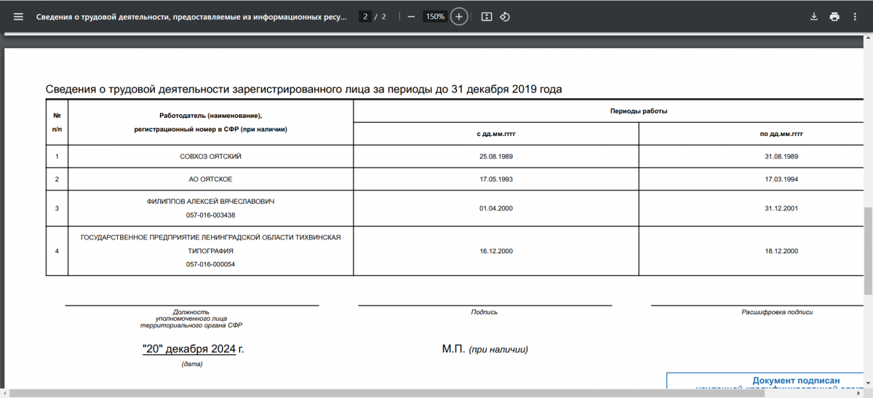Click end date 31.12.2001
This screenshot has width=873, height=398.
coord(781,208)
